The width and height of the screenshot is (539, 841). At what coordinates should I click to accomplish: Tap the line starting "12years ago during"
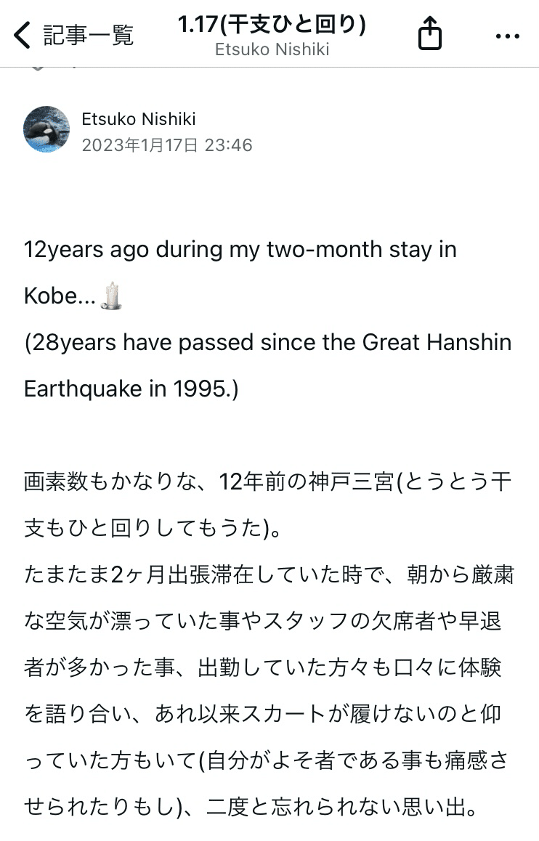(240, 250)
